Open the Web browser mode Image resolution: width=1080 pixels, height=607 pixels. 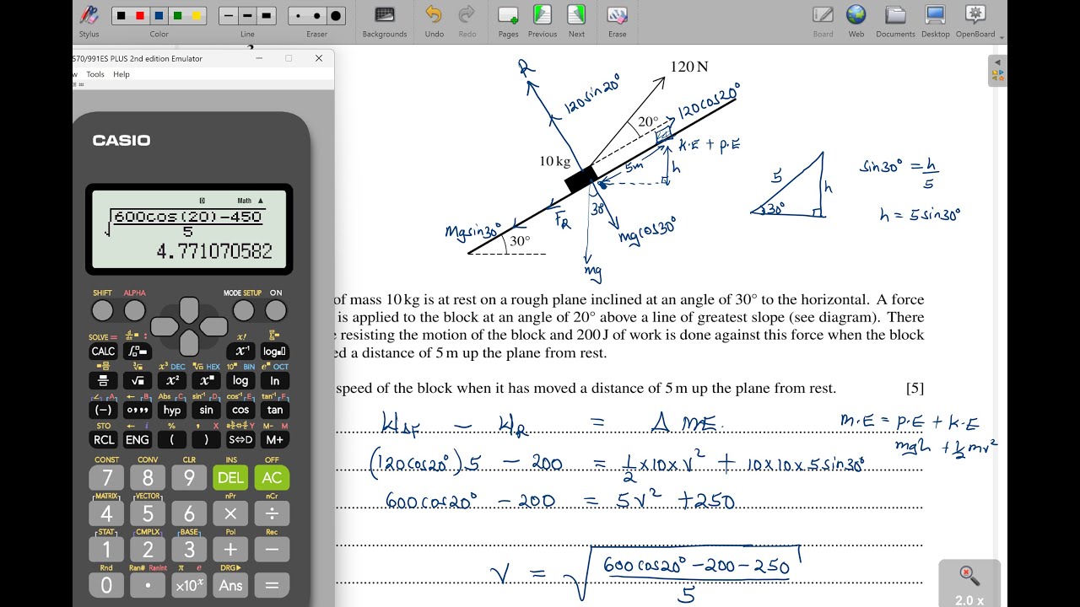click(856, 21)
